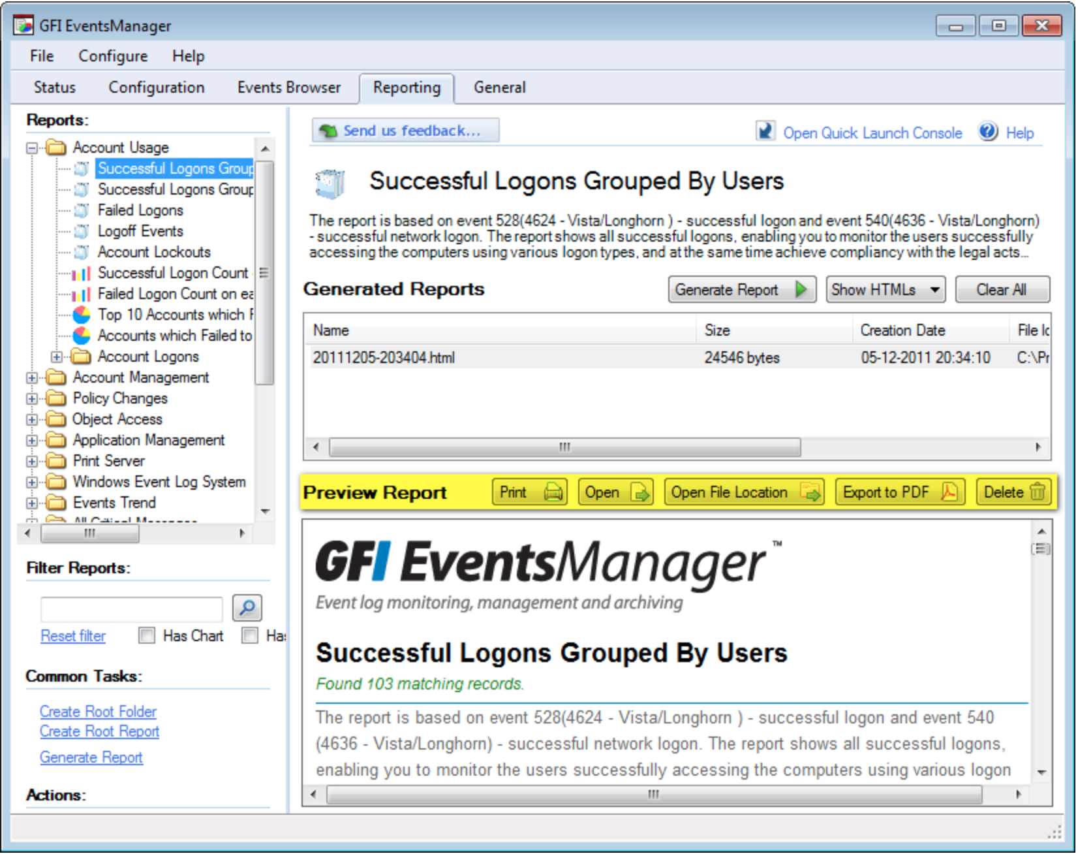
Task: Open the Show HTMLs dropdown
Action: point(886,290)
